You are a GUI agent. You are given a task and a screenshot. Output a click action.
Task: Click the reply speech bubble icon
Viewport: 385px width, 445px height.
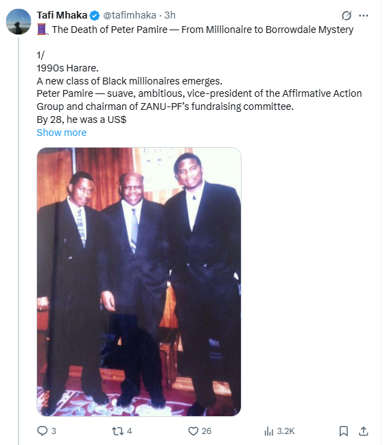pos(43,431)
